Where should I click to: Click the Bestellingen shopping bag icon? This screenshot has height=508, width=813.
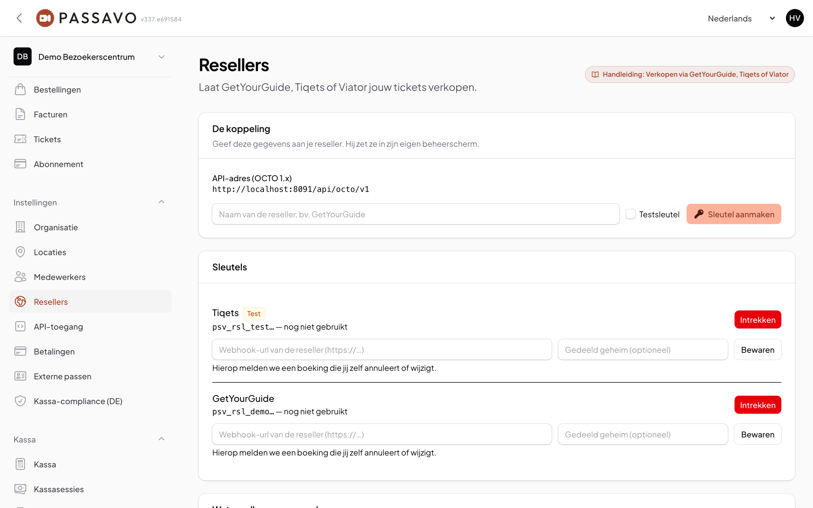pyautogui.click(x=20, y=89)
